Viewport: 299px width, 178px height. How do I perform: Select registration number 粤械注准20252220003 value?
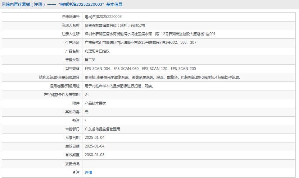103,17
